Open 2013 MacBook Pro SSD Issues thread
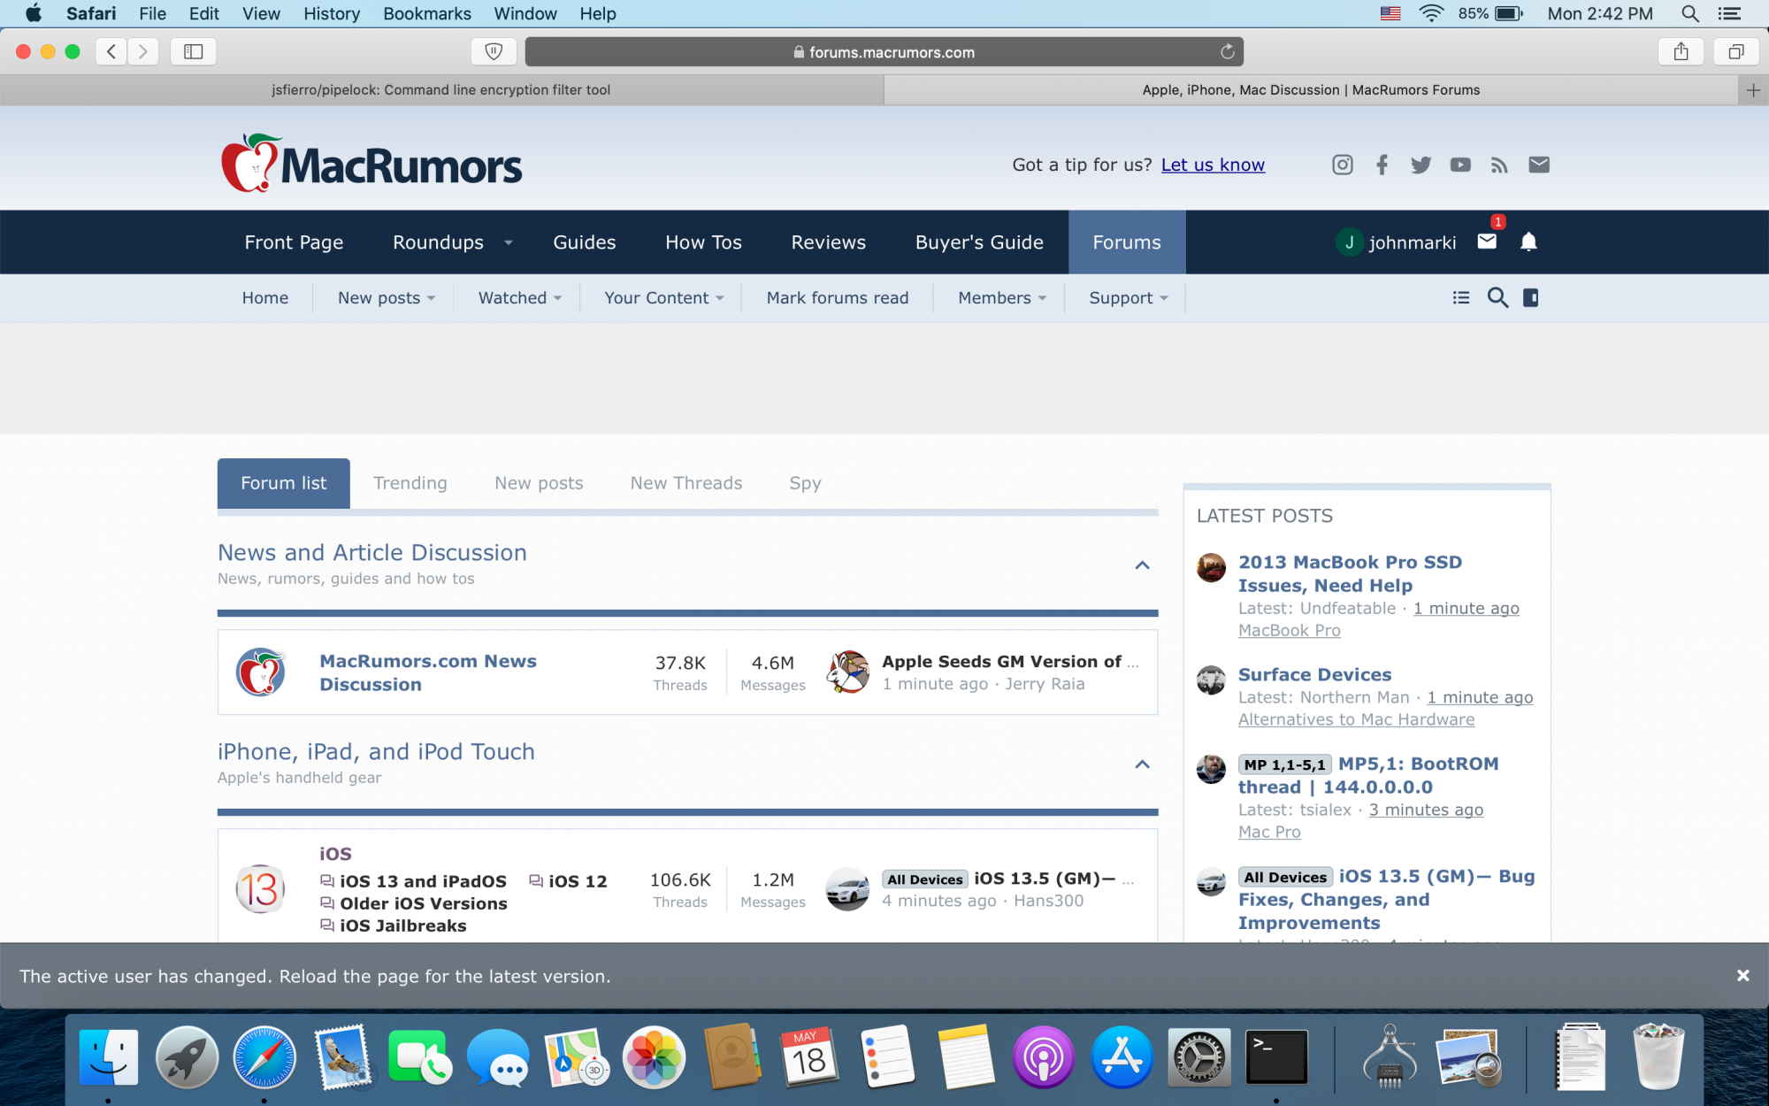The width and height of the screenshot is (1769, 1106). click(1350, 573)
